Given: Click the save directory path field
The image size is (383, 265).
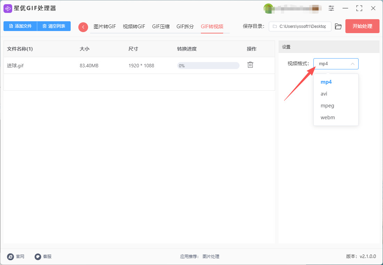Looking at the screenshot, I should point(300,26).
